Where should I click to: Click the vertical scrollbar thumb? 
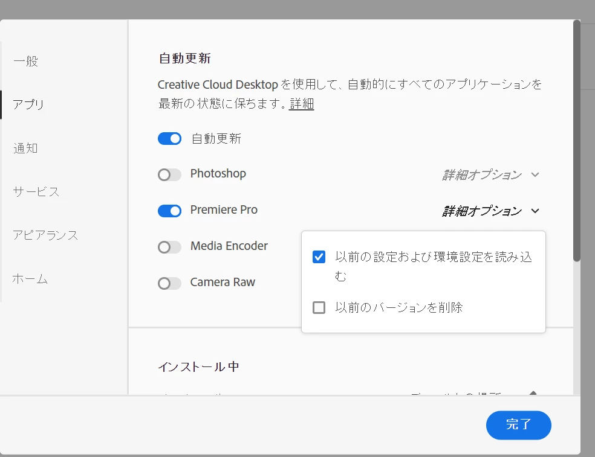(x=577, y=141)
